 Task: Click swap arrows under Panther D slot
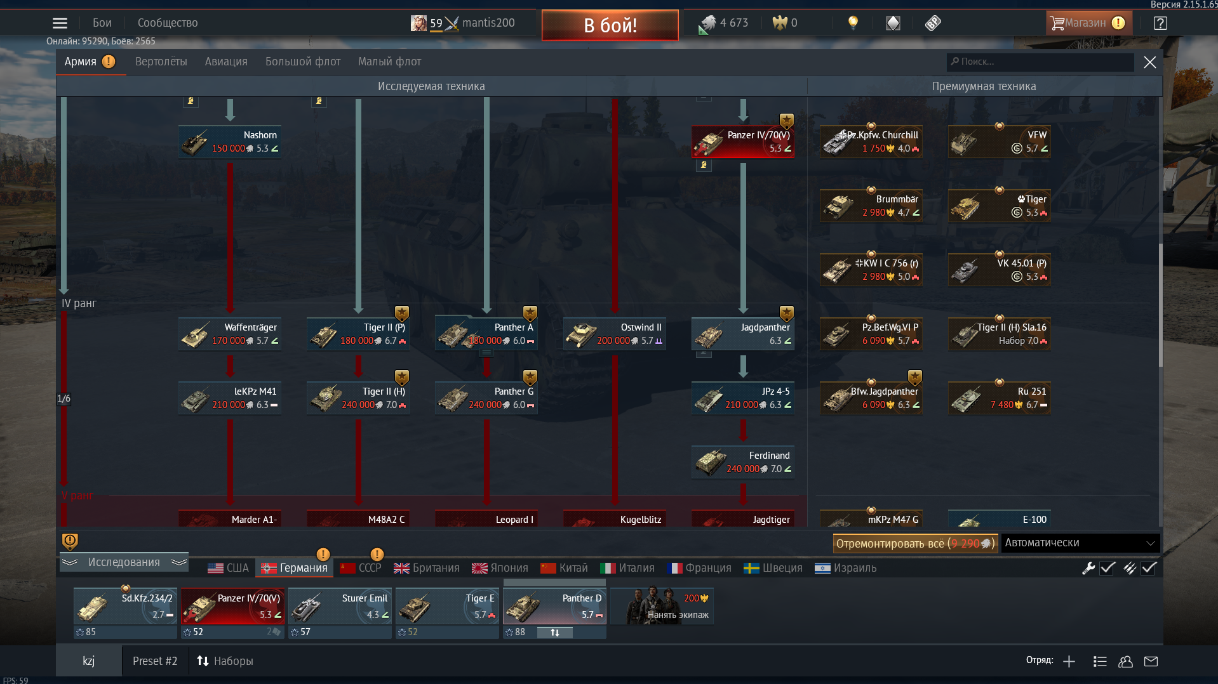pyautogui.click(x=554, y=633)
